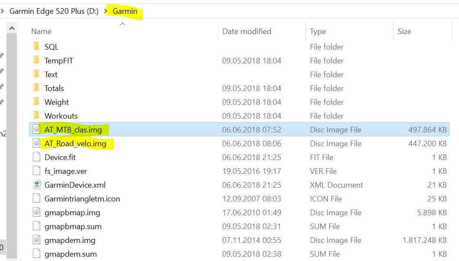Click date 06.06.2018 07:52
Viewport: 459px width, 261px height.
[252, 129]
